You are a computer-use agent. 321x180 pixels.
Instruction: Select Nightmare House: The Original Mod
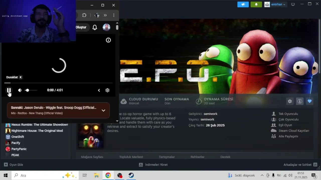[x=34, y=131]
